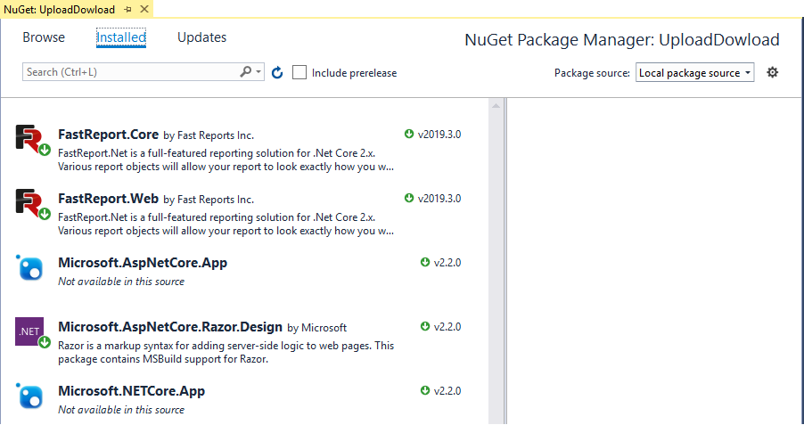Click the package list scrollbar up arrow
The width and height of the screenshot is (804, 425).
(496, 106)
